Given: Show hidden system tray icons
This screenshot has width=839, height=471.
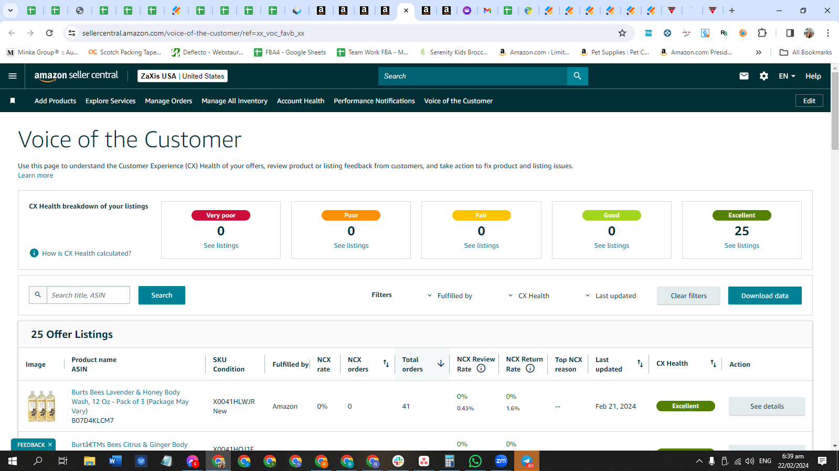Looking at the screenshot, I should pos(699,461).
